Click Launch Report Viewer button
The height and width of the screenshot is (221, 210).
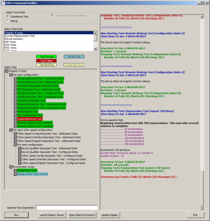[52, 215]
